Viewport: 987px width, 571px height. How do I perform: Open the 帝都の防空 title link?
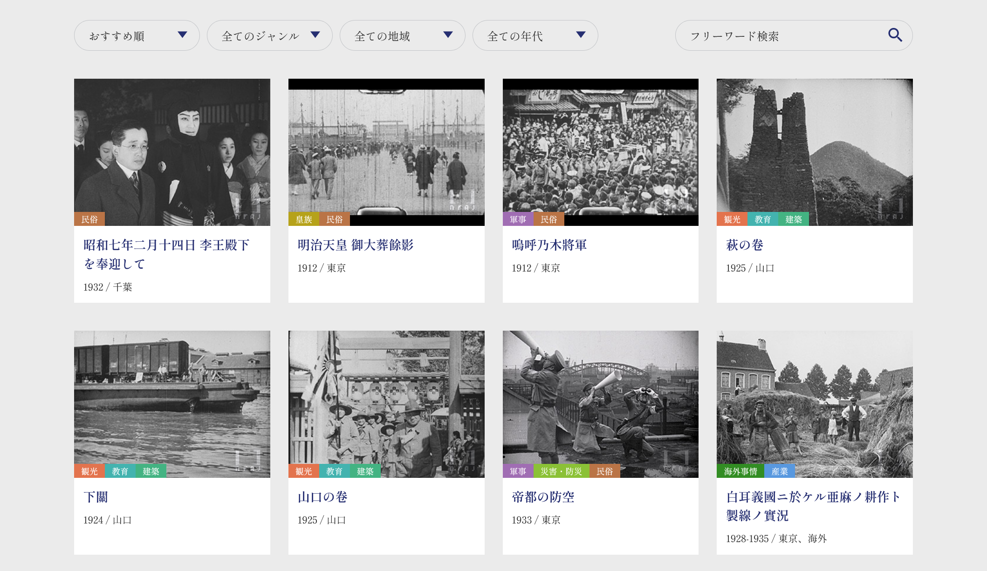click(543, 497)
